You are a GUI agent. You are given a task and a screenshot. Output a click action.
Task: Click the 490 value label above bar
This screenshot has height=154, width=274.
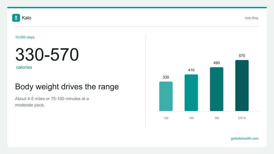click(216, 63)
